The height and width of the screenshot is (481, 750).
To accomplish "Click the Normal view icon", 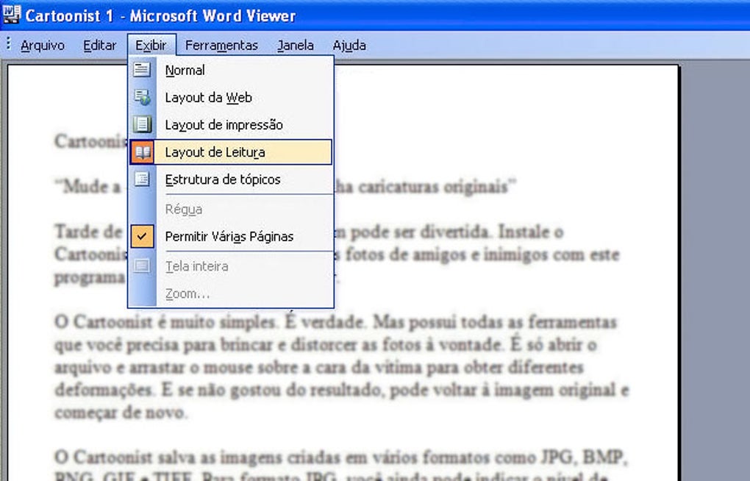I will coord(142,70).
